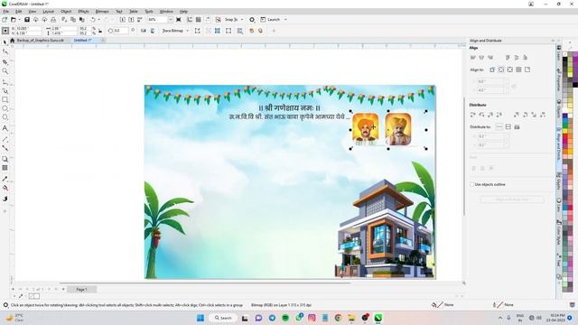Select the Artistic Media tool
Image resolution: width=578 pixels, height=325 pixels.
tap(5, 90)
